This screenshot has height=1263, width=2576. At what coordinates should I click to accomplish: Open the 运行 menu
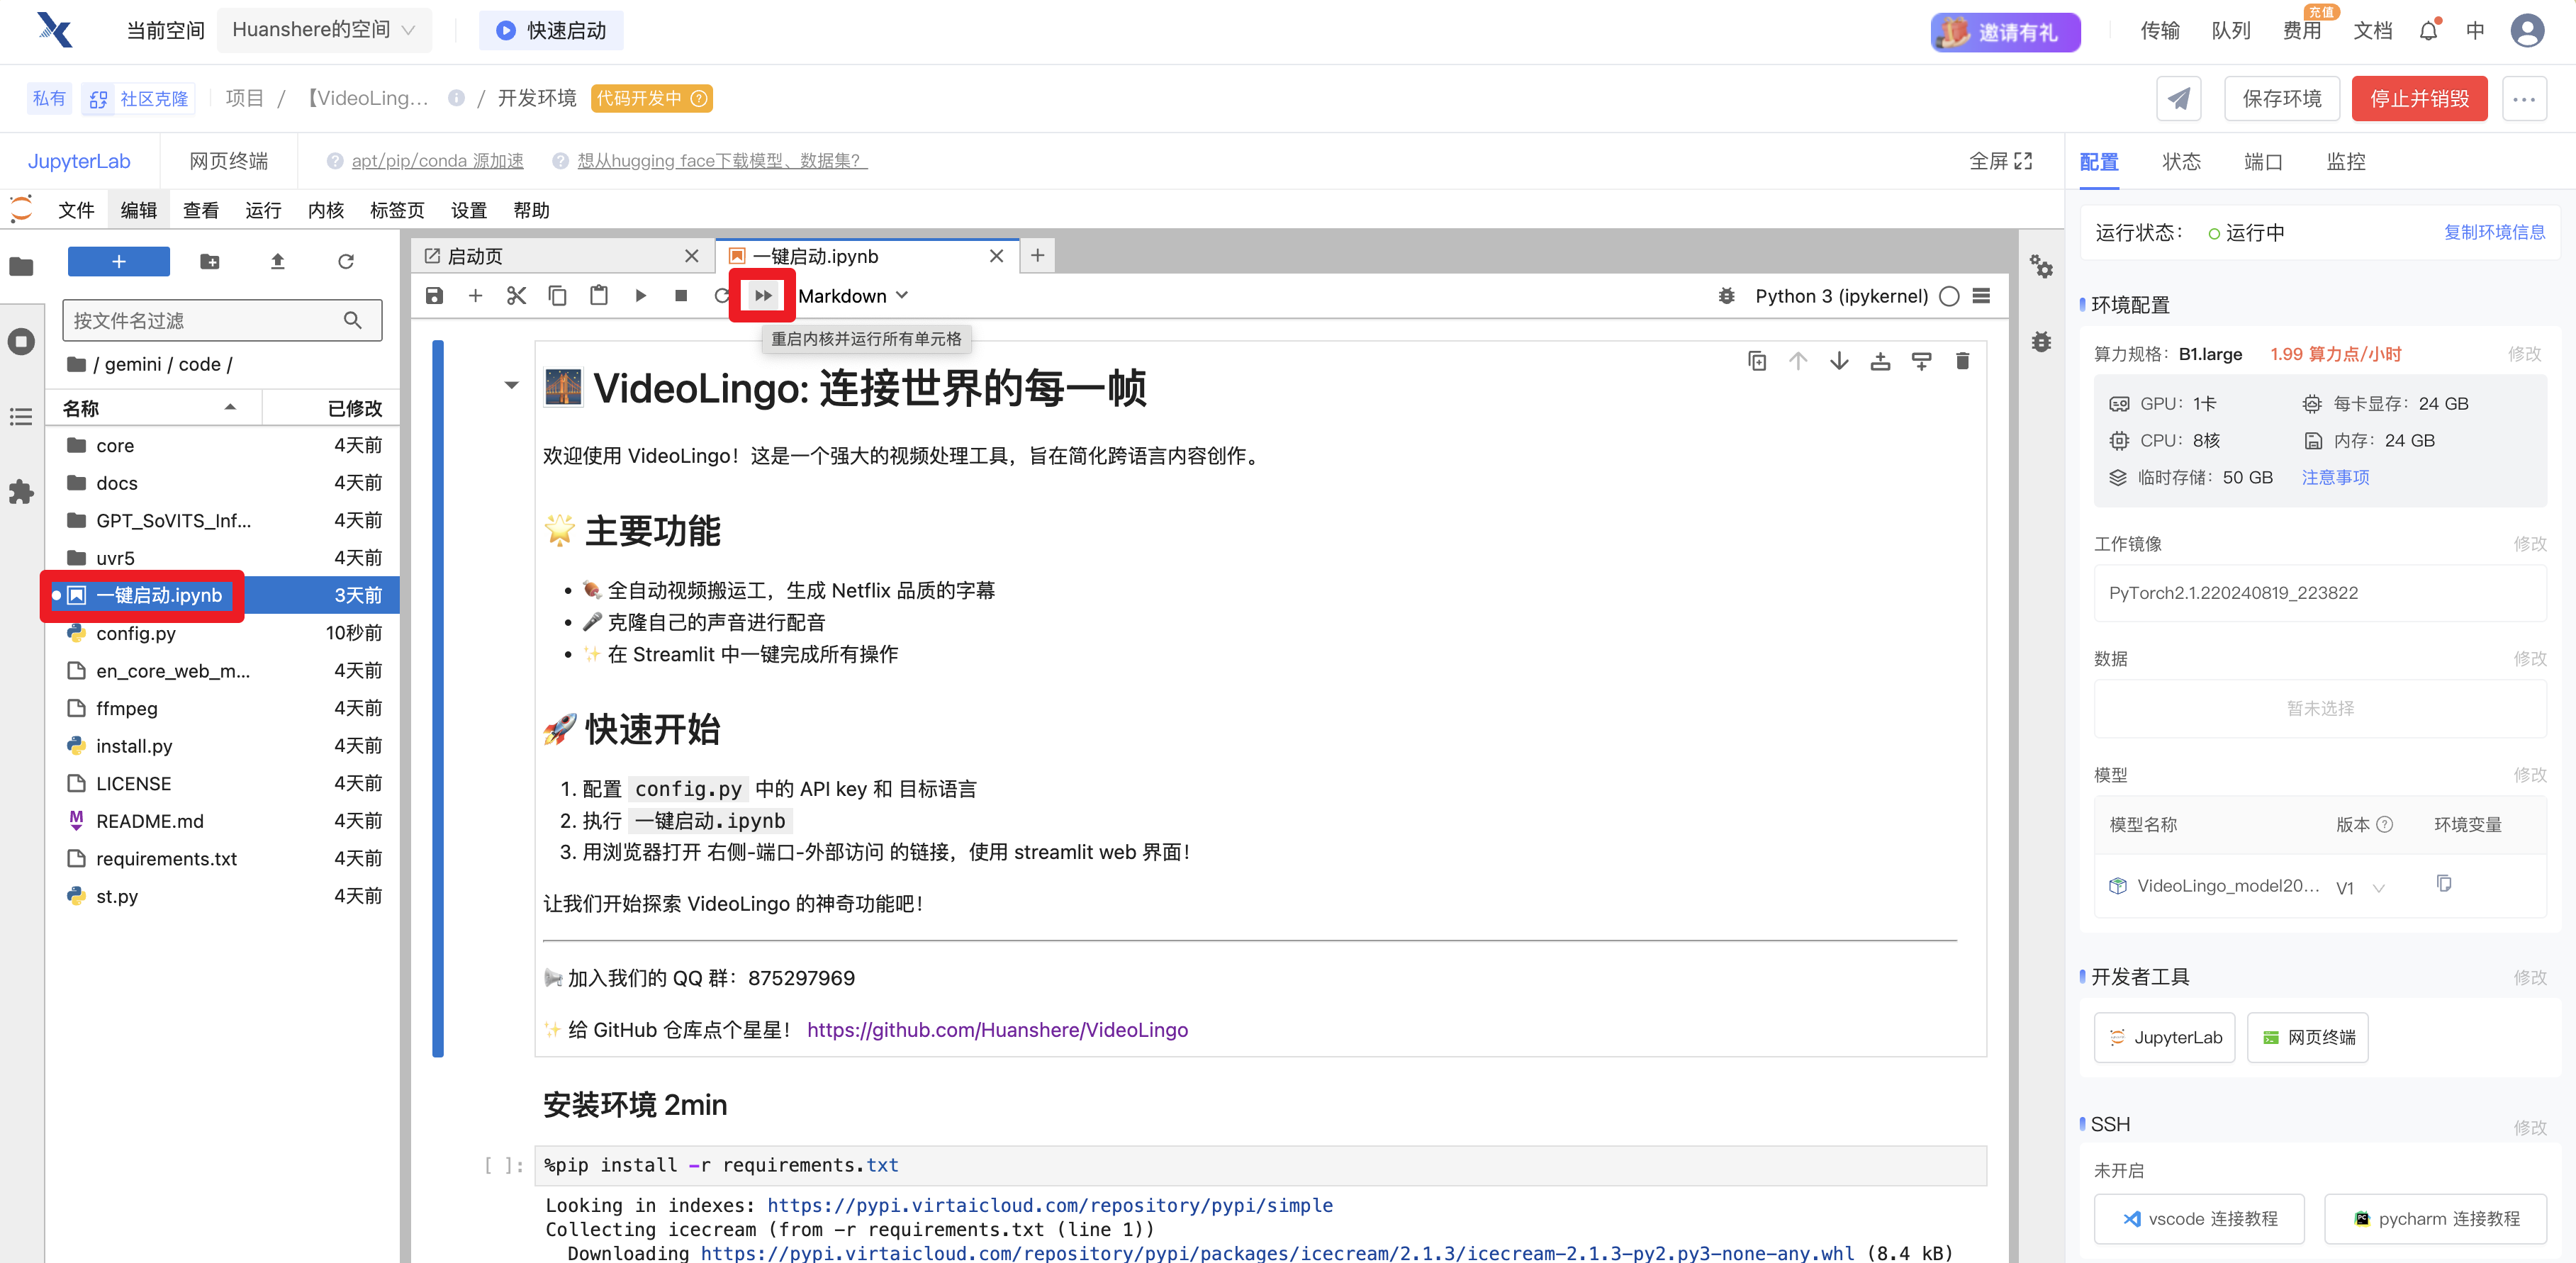point(263,210)
